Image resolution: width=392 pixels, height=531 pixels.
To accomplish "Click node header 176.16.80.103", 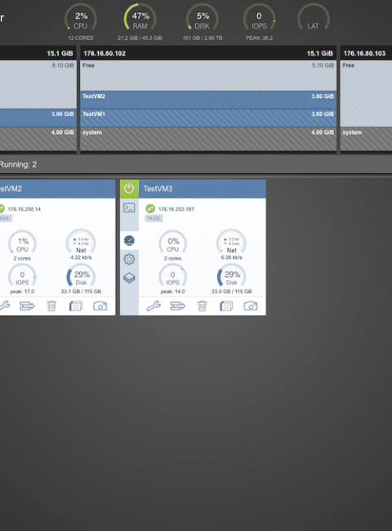I will (366, 53).
